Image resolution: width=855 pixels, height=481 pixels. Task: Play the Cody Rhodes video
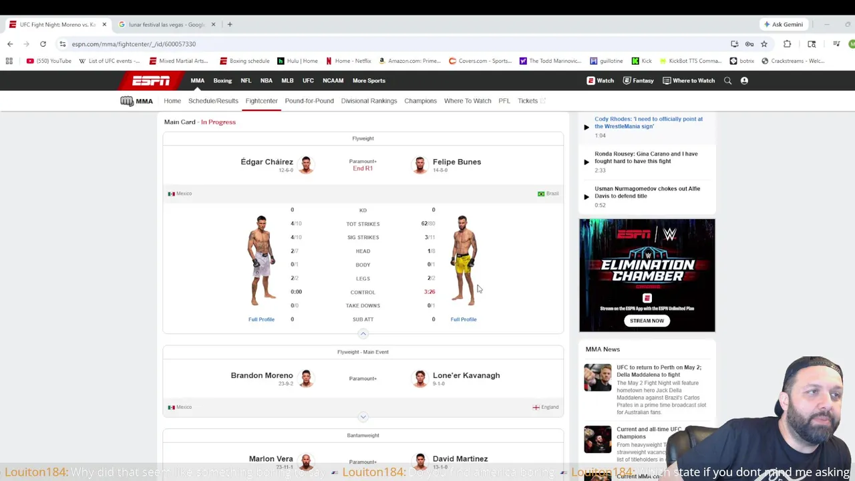pos(586,127)
